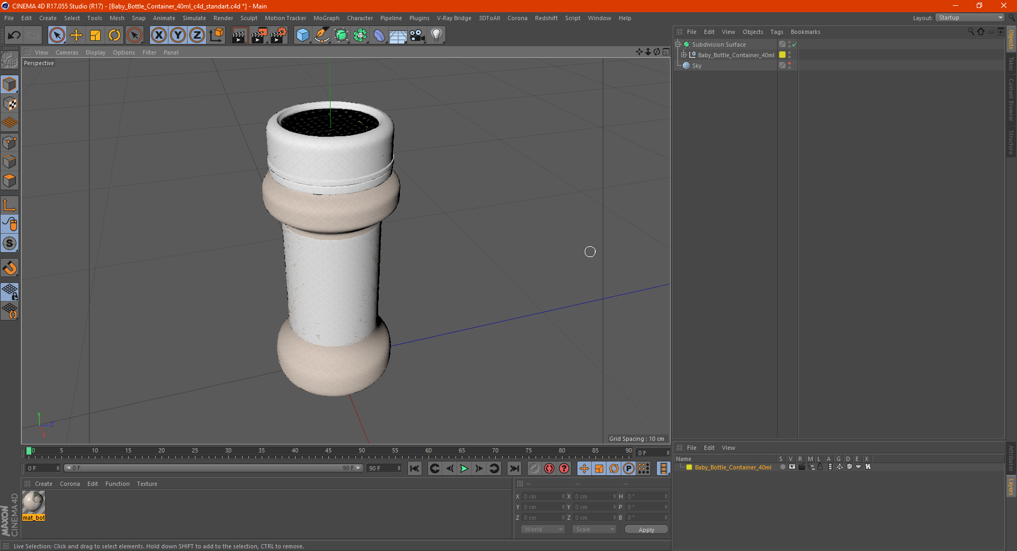The height and width of the screenshot is (551, 1017).
Task: Select the Live Selection tool
Action: (x=57, y=35)
